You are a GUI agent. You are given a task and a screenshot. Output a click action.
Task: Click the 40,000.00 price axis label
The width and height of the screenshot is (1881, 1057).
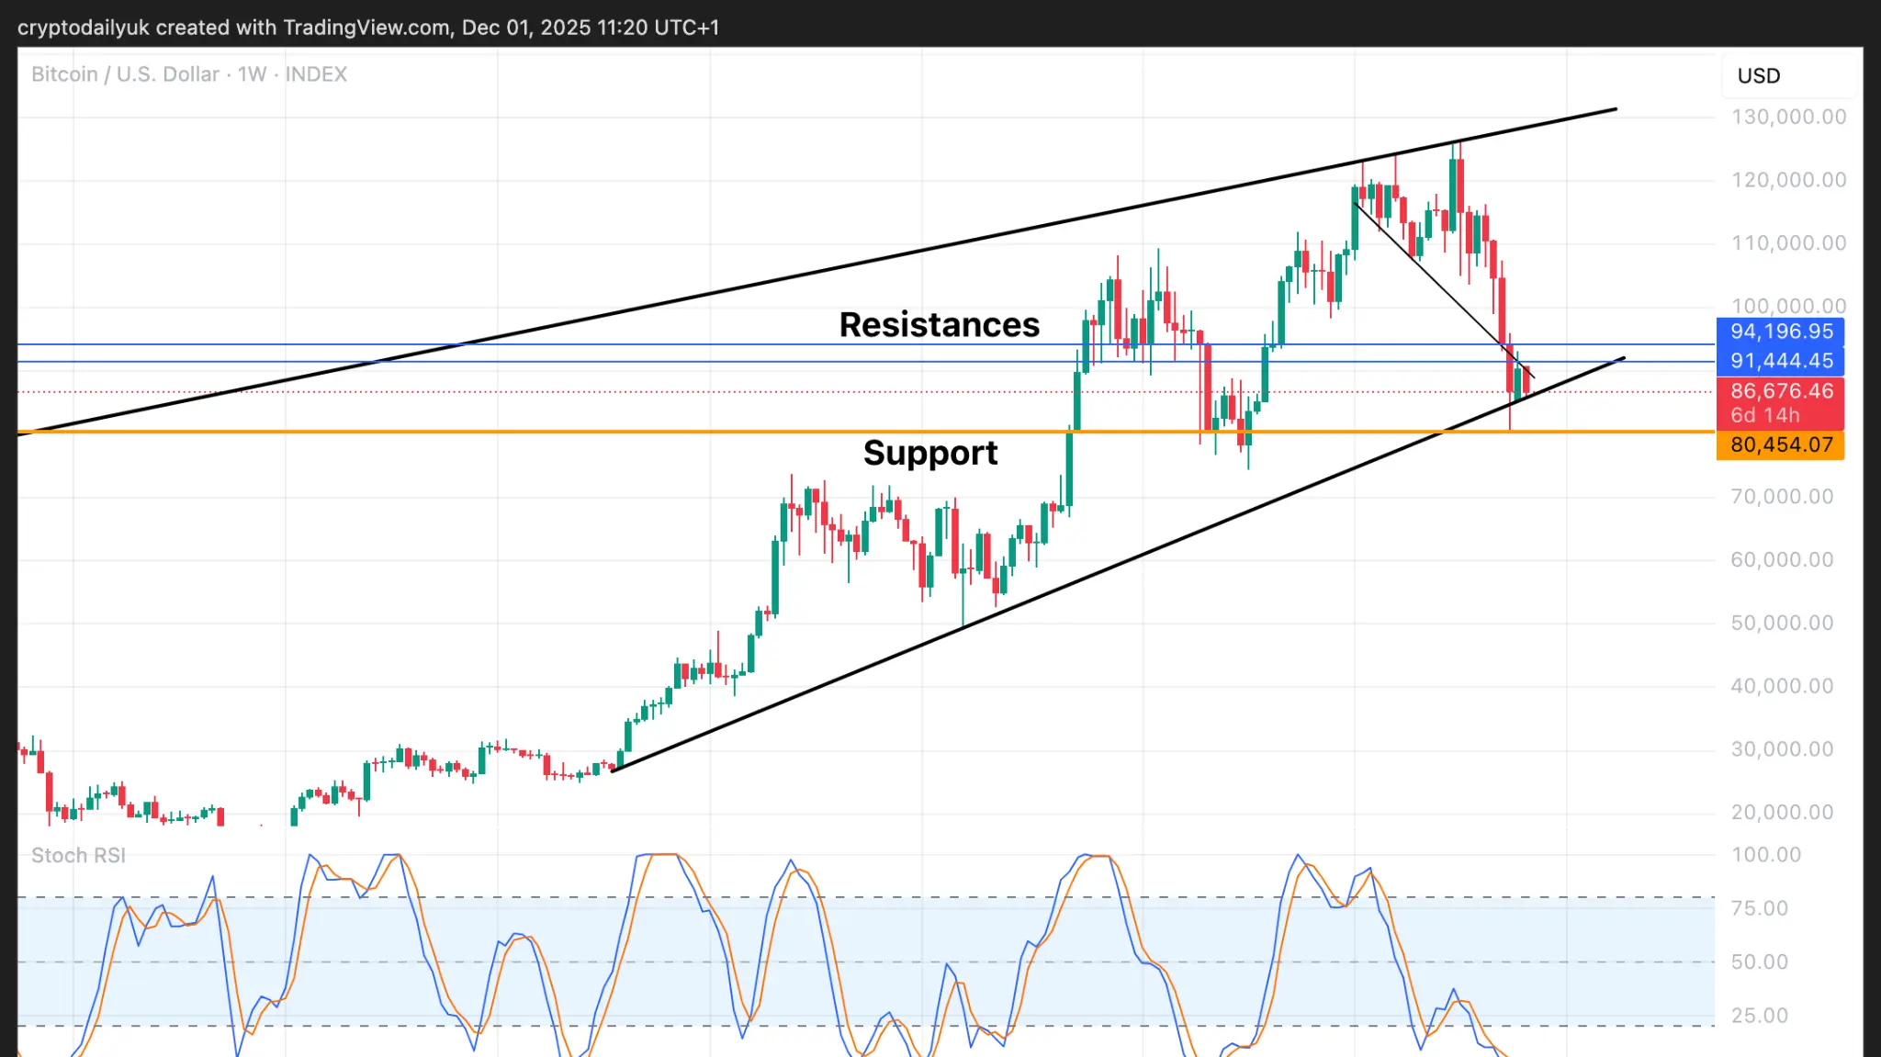click(1781, 686)
